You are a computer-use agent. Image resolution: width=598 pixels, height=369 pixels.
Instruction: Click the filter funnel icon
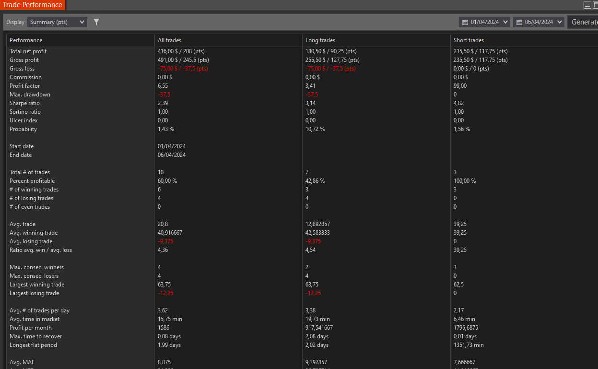click(96, 22)
